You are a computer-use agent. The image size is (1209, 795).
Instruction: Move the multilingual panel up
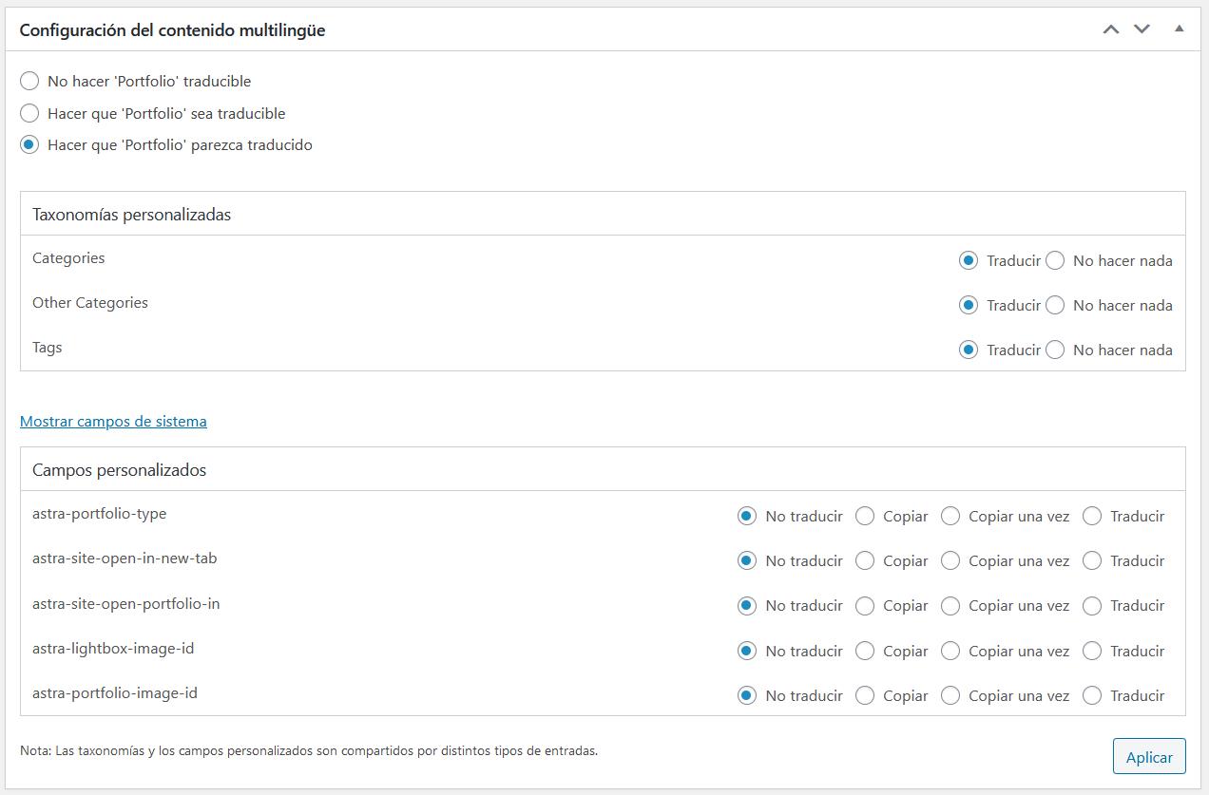pos(1110,29)
